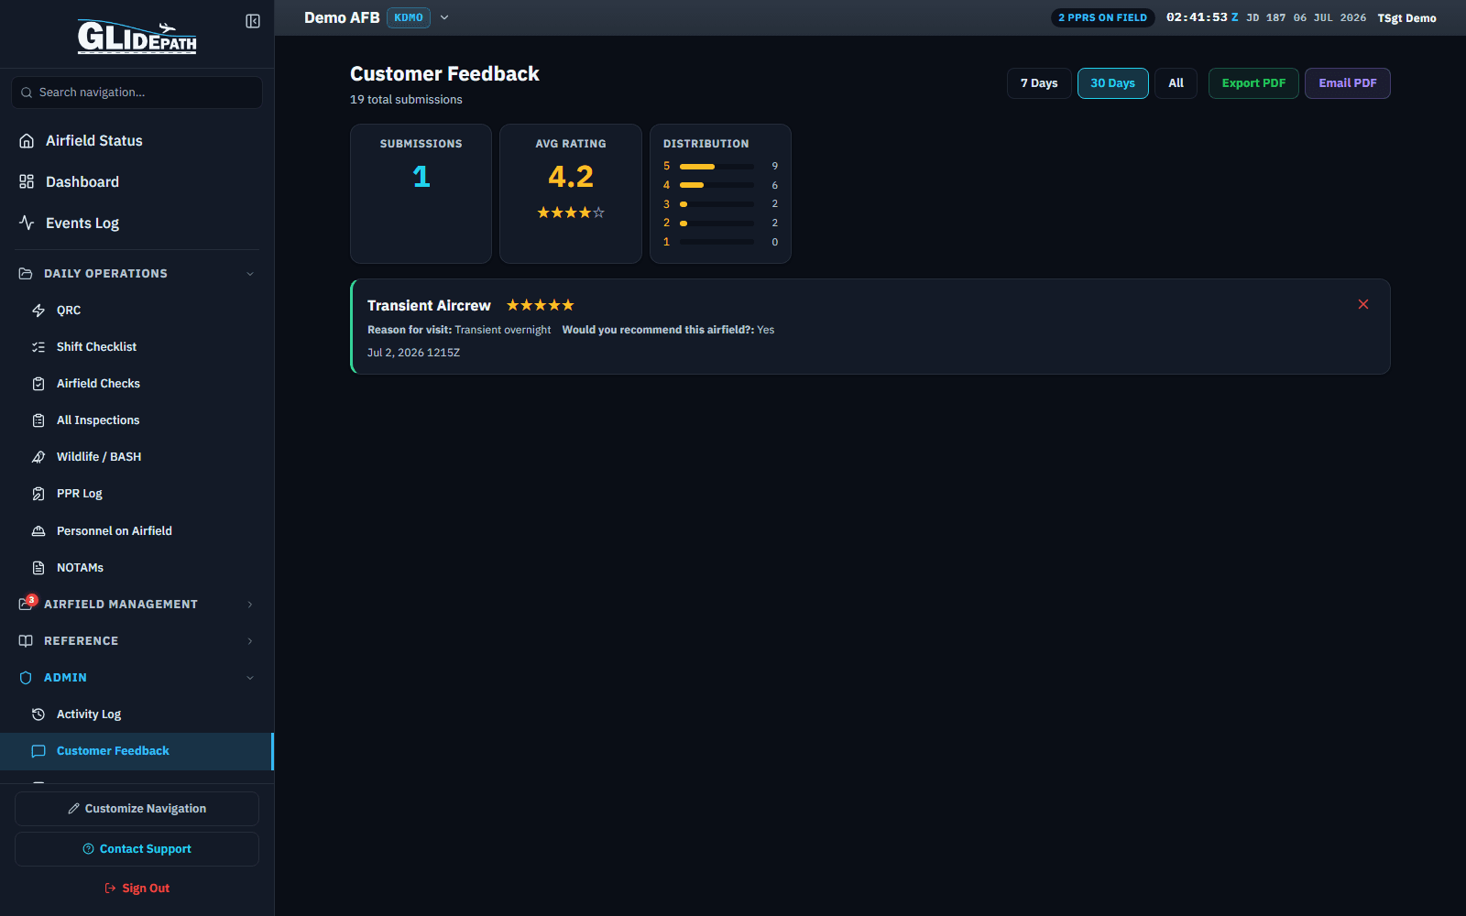Click the NOTAMs file icon
The image size is (1466, 916).
point(38,568)
